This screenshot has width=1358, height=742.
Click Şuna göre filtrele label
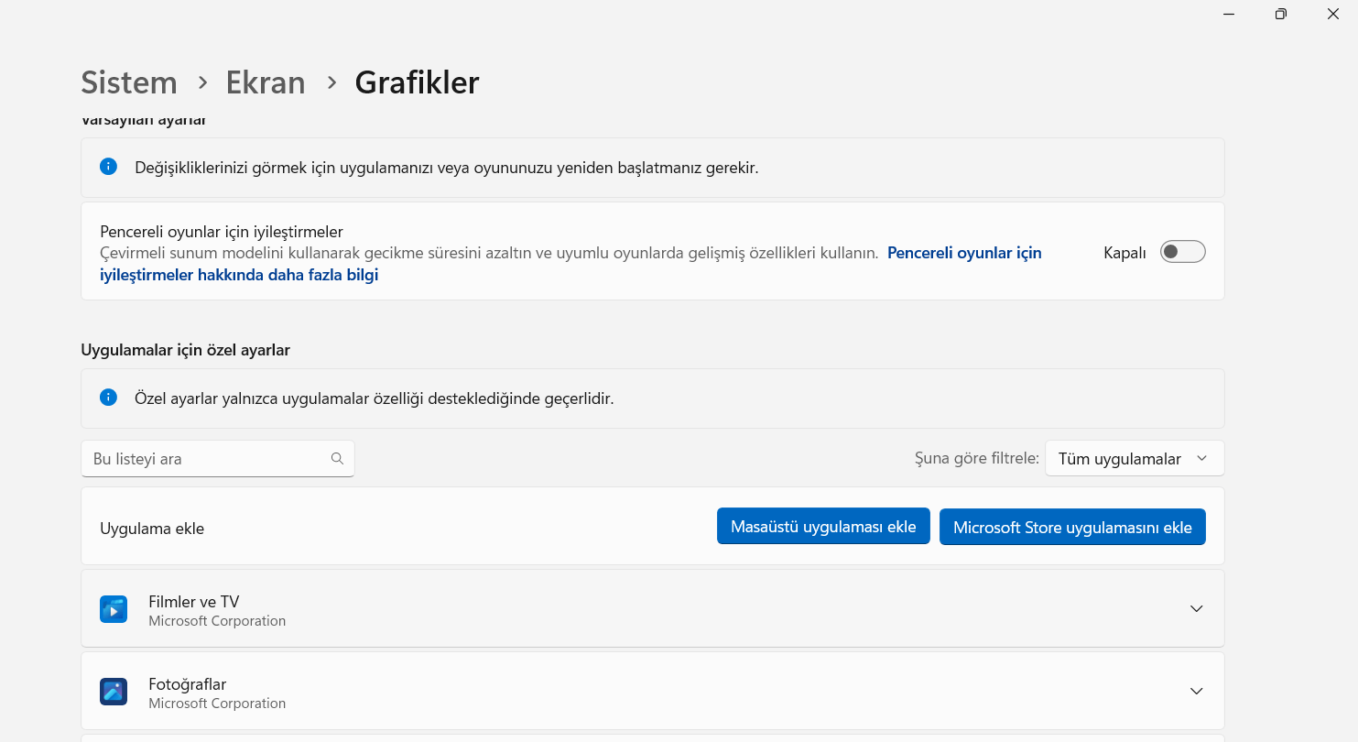pyautogui.click(x=976, y=459)
